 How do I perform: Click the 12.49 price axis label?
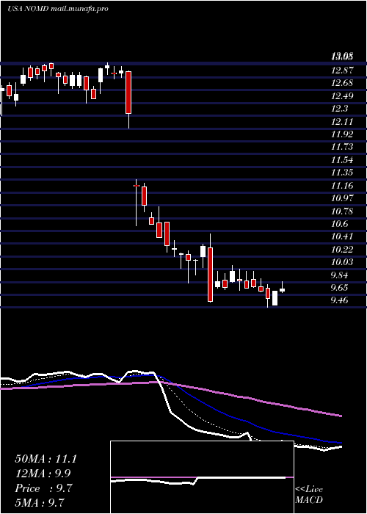pyautogui.click(x=342, y=96)
